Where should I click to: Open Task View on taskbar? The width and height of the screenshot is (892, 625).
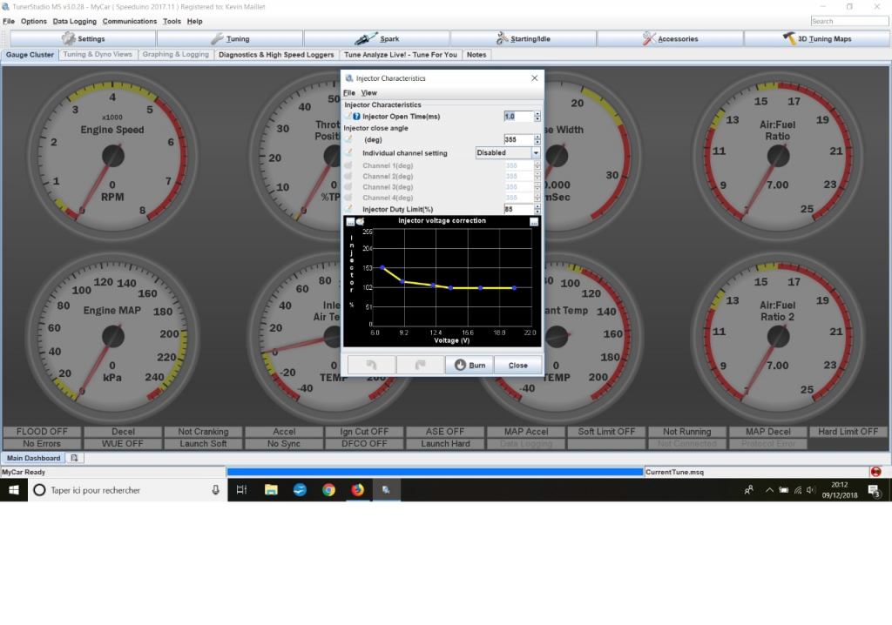pos(241,490)
